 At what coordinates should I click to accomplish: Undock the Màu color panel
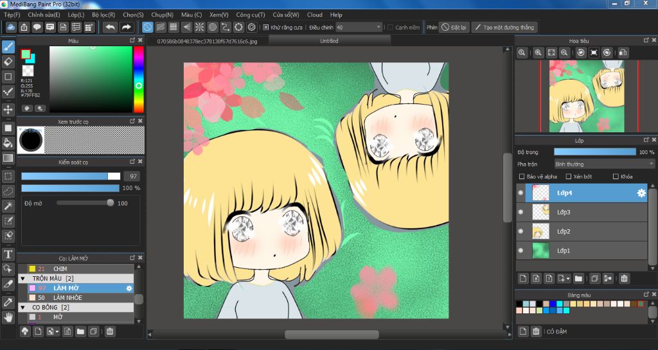pos(132,40)
